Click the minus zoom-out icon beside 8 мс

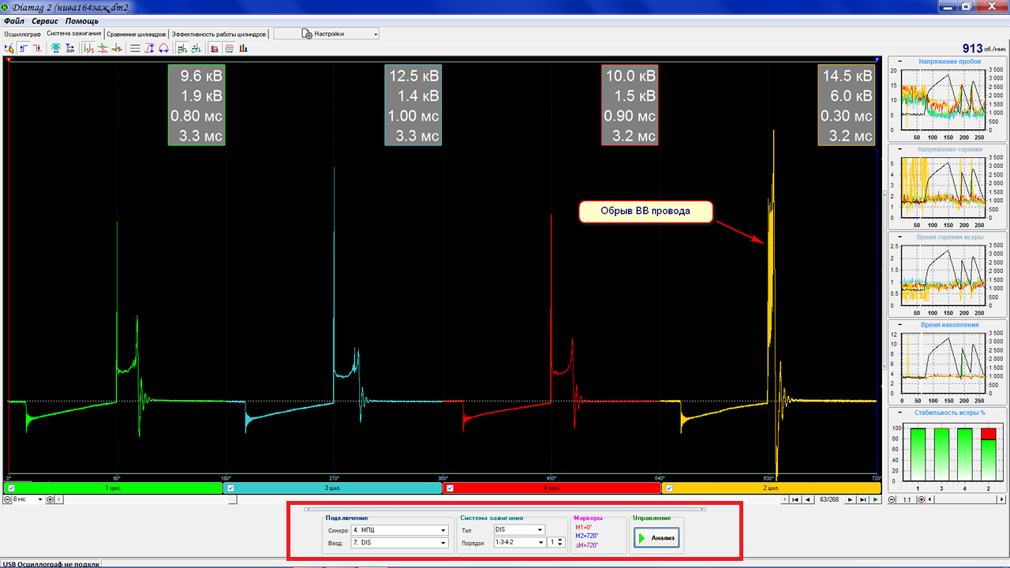coord(7,499)
